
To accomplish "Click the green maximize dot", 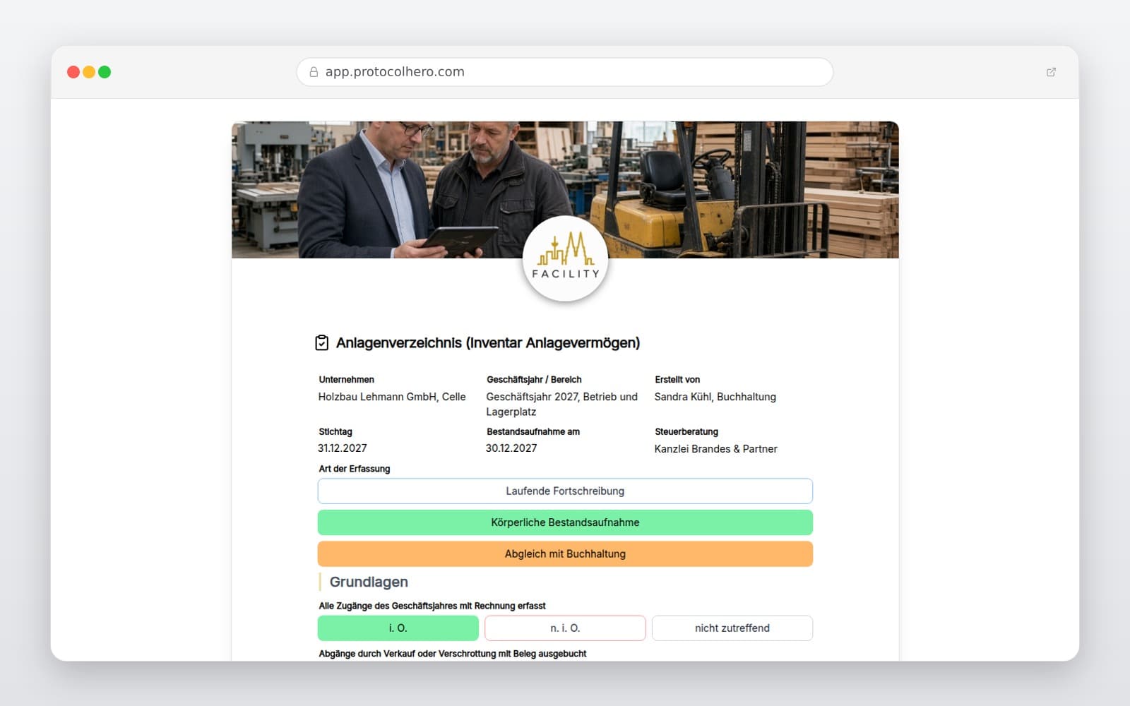I will tap(105, 72).
